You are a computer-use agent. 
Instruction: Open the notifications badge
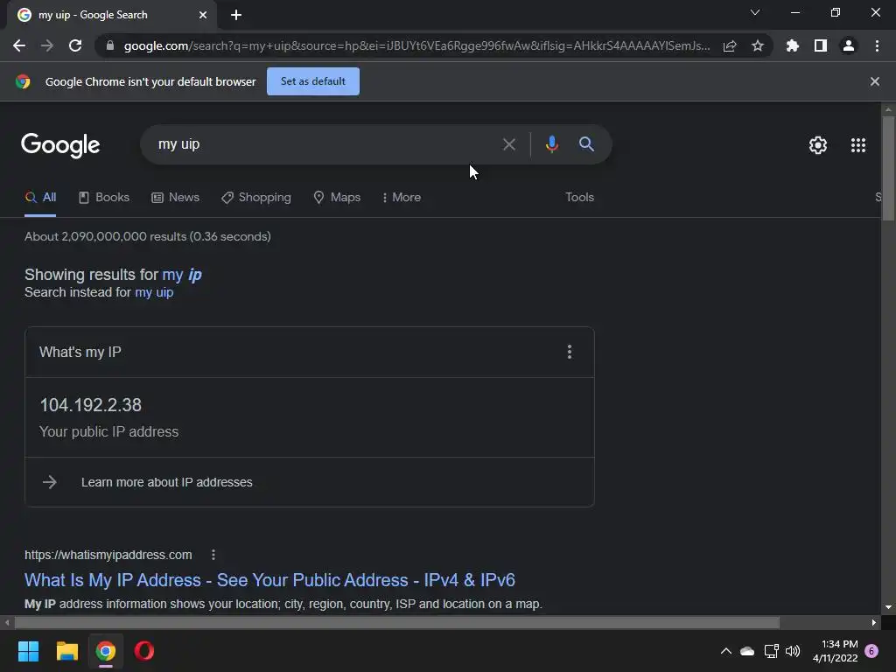pyautogui.click(x=871, y=651)
